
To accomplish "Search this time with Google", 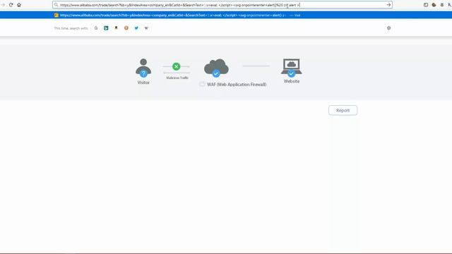I will tap(96, 28).
